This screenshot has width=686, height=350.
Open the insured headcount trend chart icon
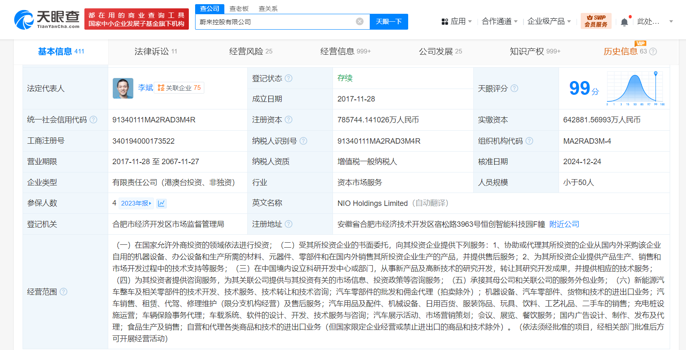[161, 203]
